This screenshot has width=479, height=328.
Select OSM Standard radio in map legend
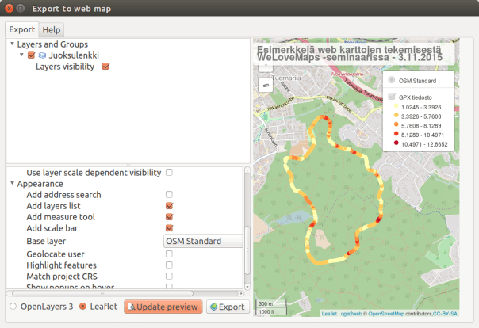pyautogui.click(x=391, y=80)
